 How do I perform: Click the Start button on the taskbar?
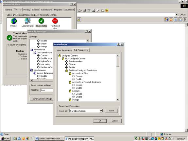click(6, 139)
